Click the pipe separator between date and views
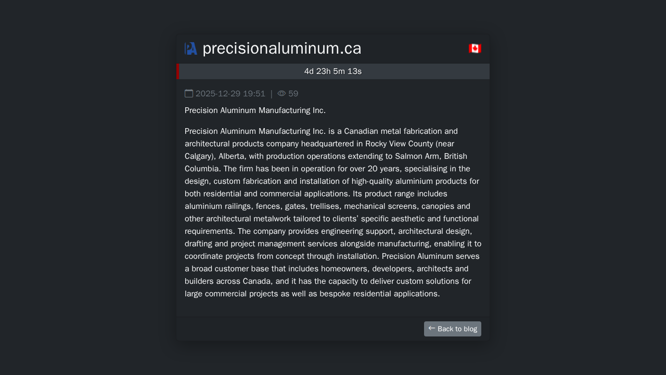Screen dimensions: 666x375 pyautogui.click(x=271, y=94)
